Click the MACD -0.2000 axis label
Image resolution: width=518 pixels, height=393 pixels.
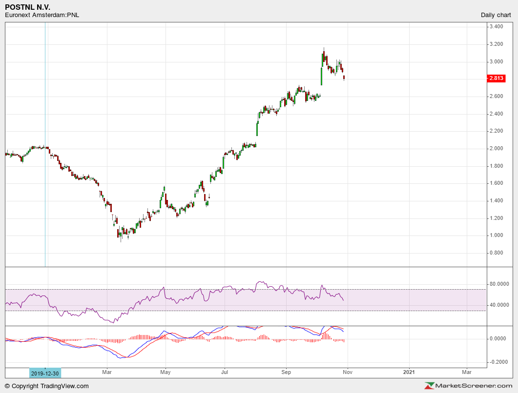(498, 362)
